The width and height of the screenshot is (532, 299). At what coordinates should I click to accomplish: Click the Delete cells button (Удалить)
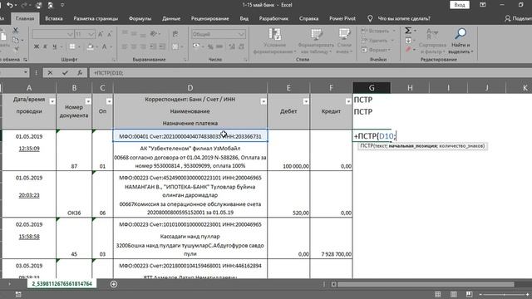[x=377, y=41]
